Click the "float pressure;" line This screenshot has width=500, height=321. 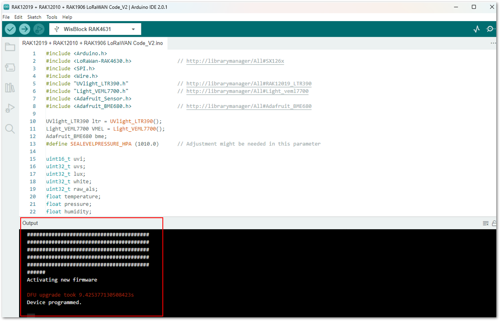coord(69,204)
